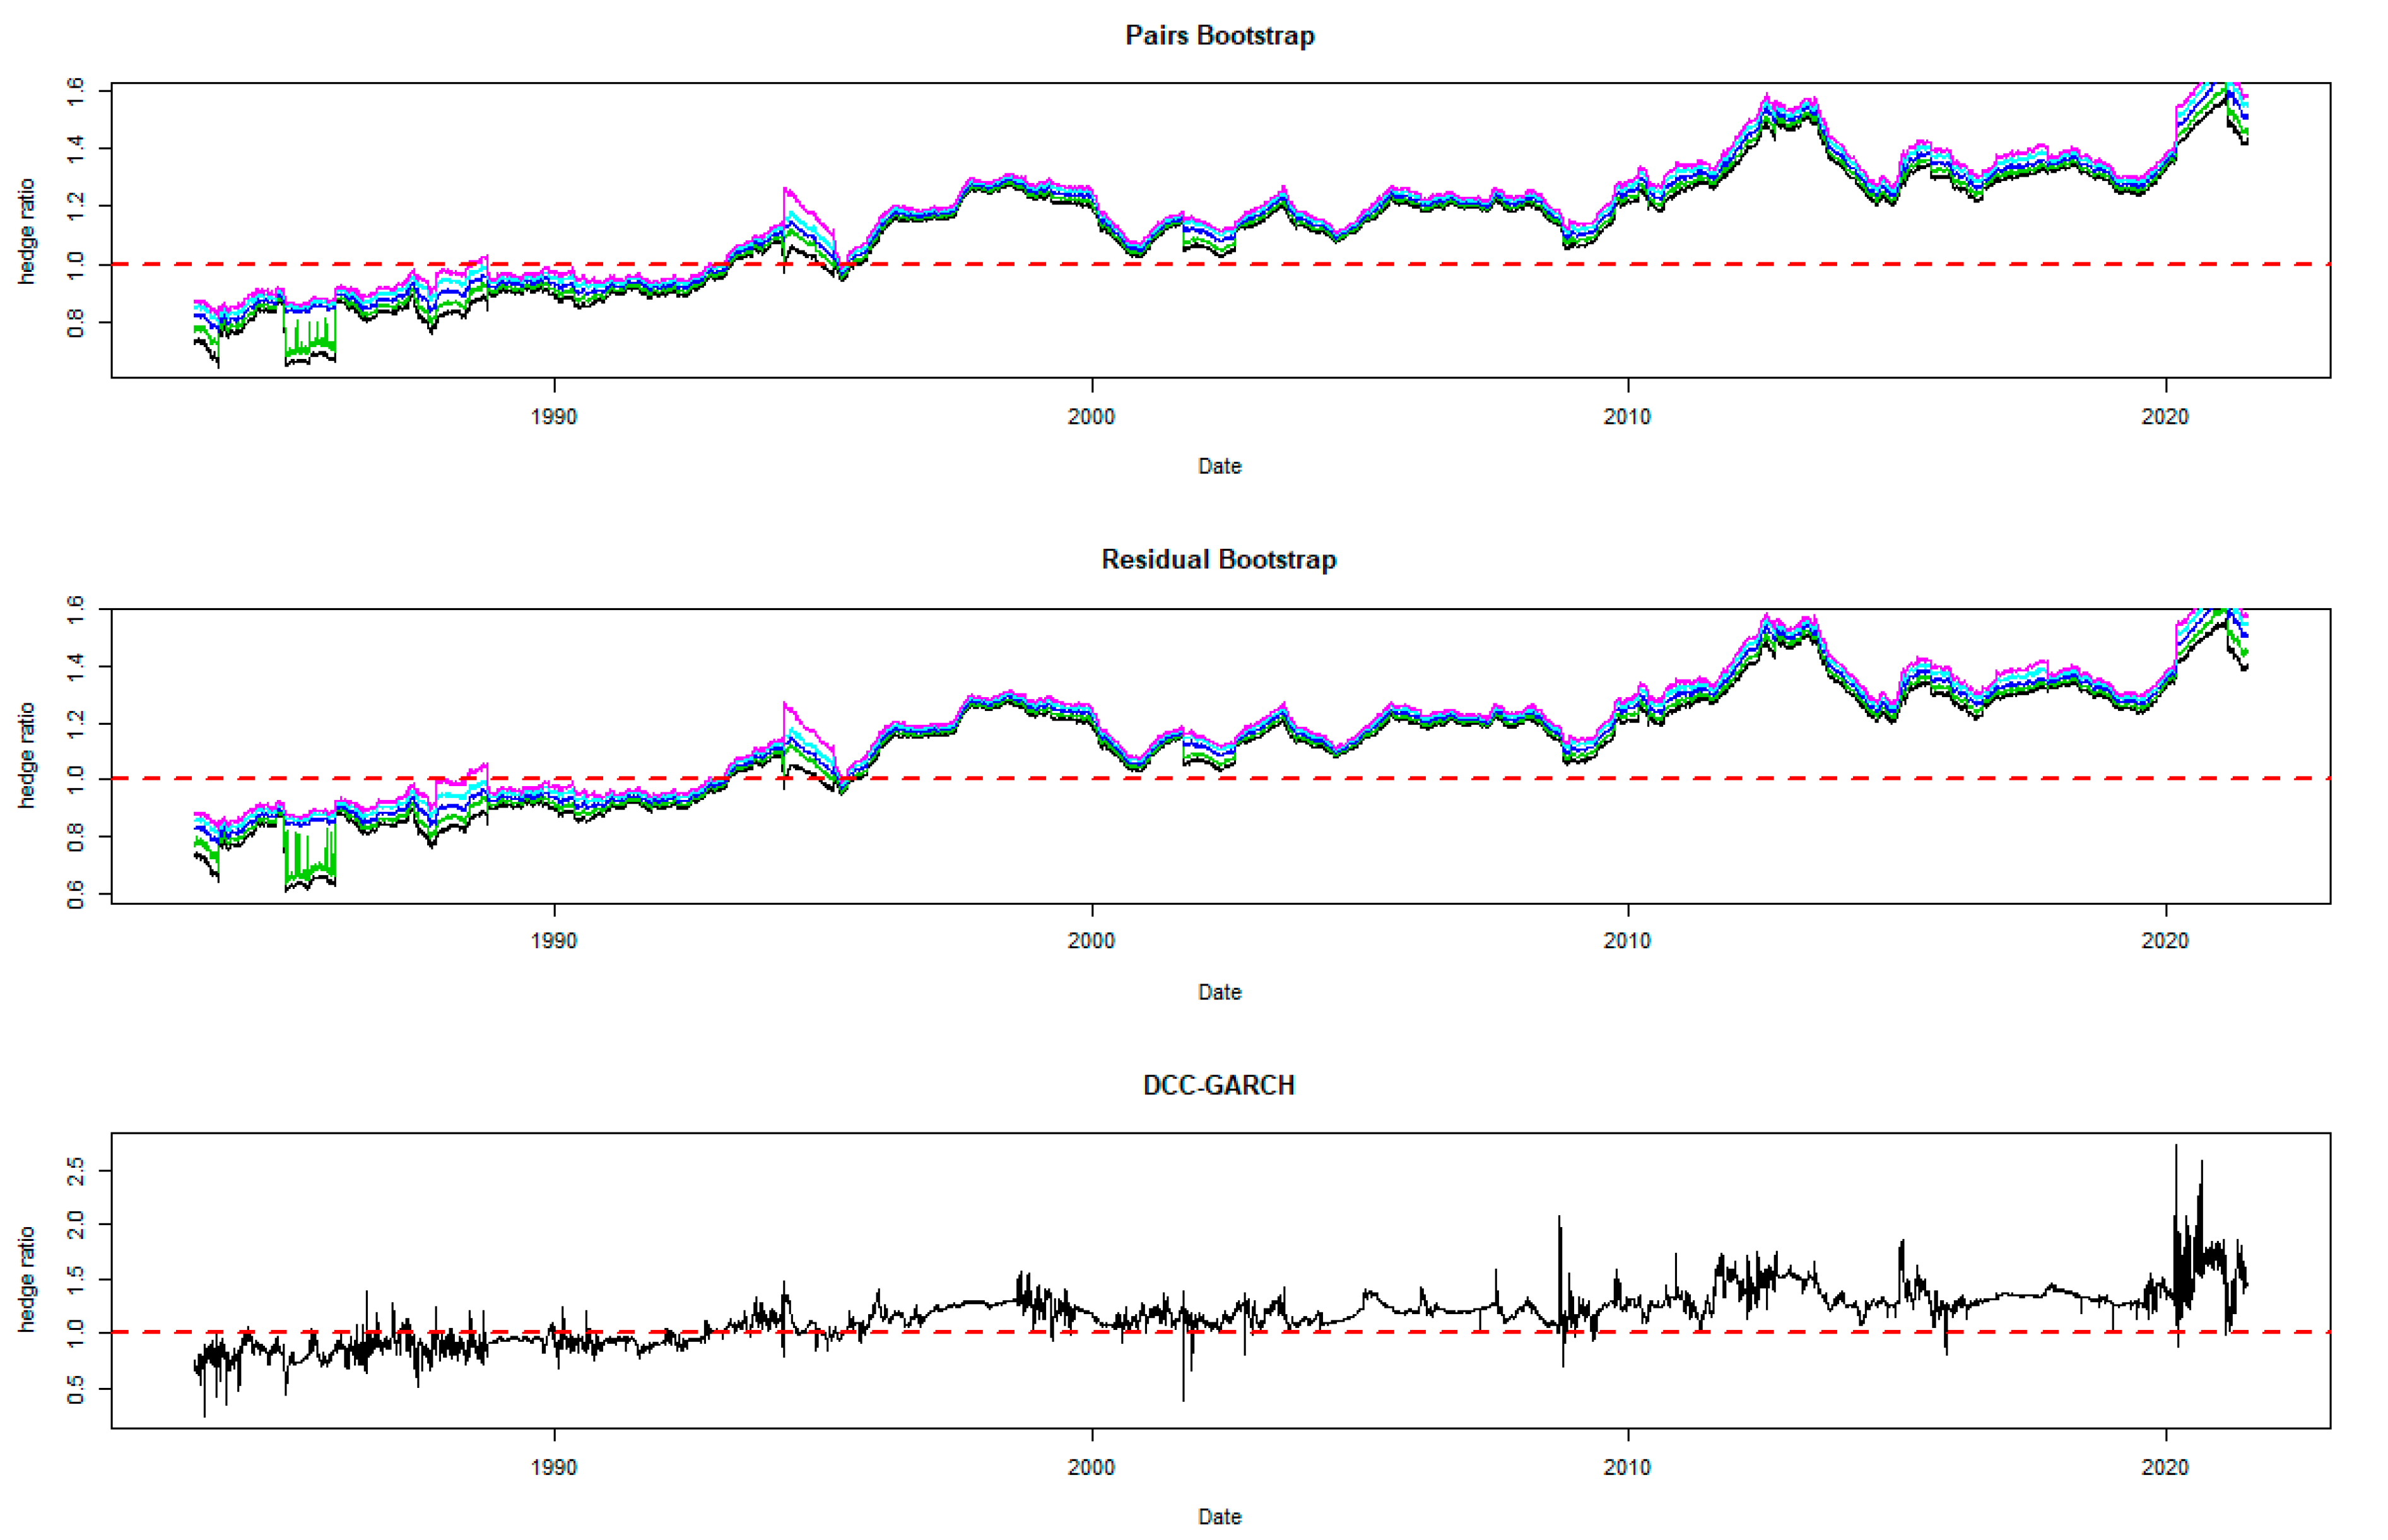Click the 2010 tick label in DCC-GARCH
Image resolution: width=2388 pixels, height=1540 pixels.
tap(1627, 1467)
